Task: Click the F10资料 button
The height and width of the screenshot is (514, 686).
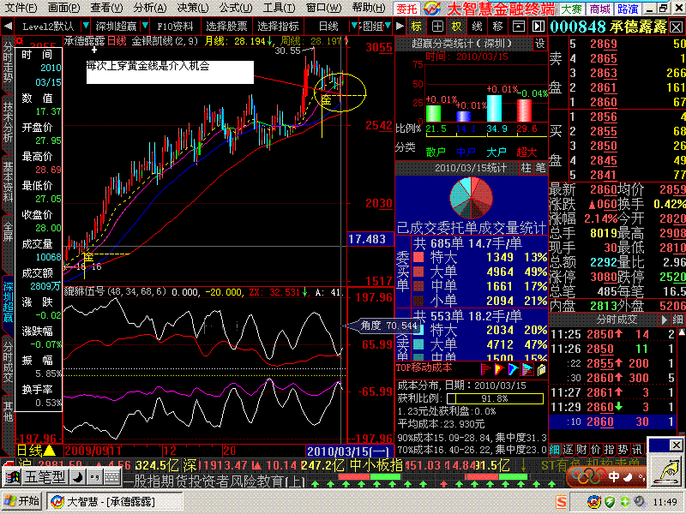Action: 176,27
